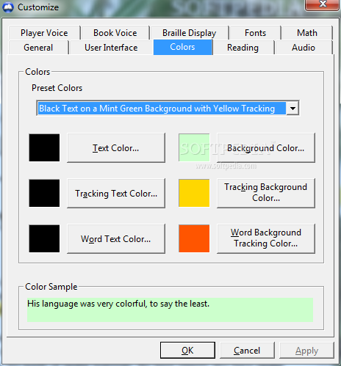Confirm settings with the OK button
This screenshot has width=341, height=366.
[x=187, y=351]
